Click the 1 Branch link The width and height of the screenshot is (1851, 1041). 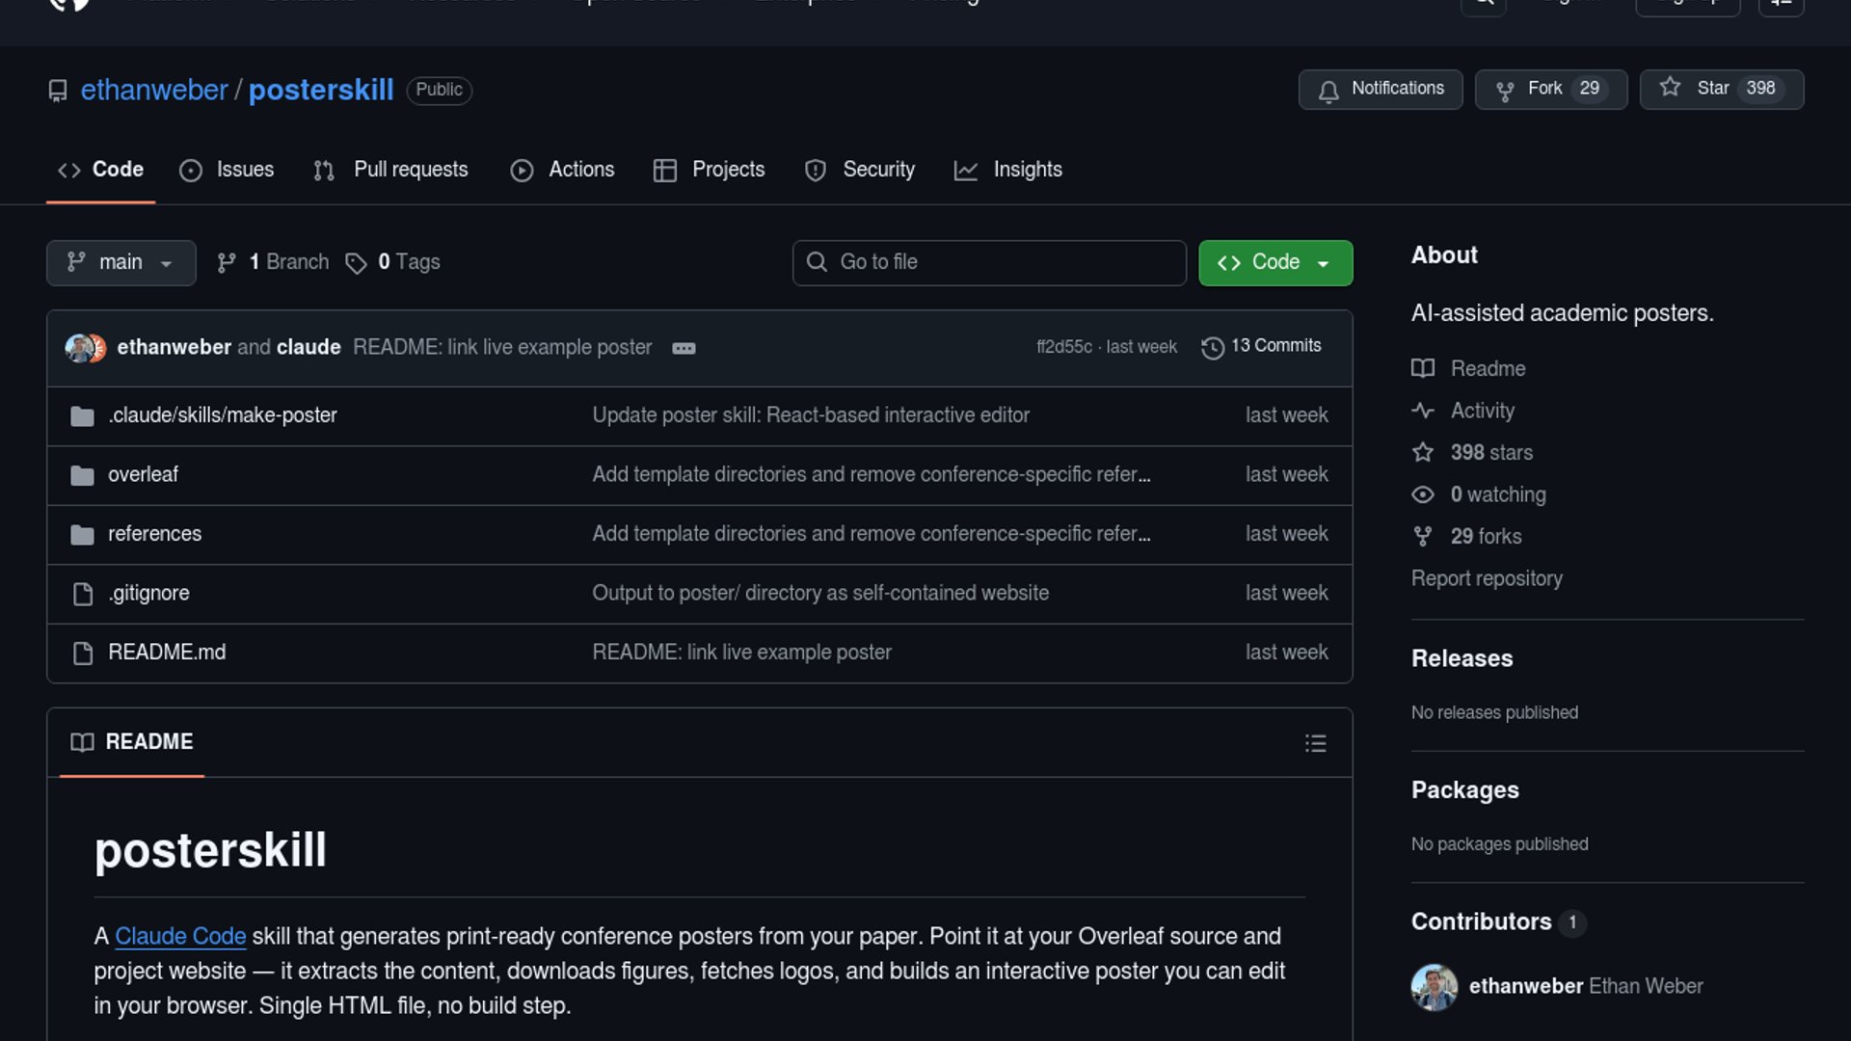(275, 262)
